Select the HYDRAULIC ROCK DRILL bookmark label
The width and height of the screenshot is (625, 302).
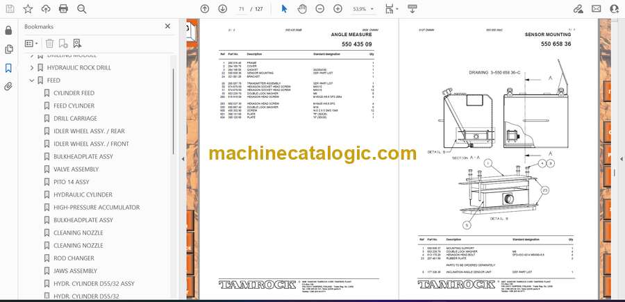pyautogui.click(x=79, y=68)
